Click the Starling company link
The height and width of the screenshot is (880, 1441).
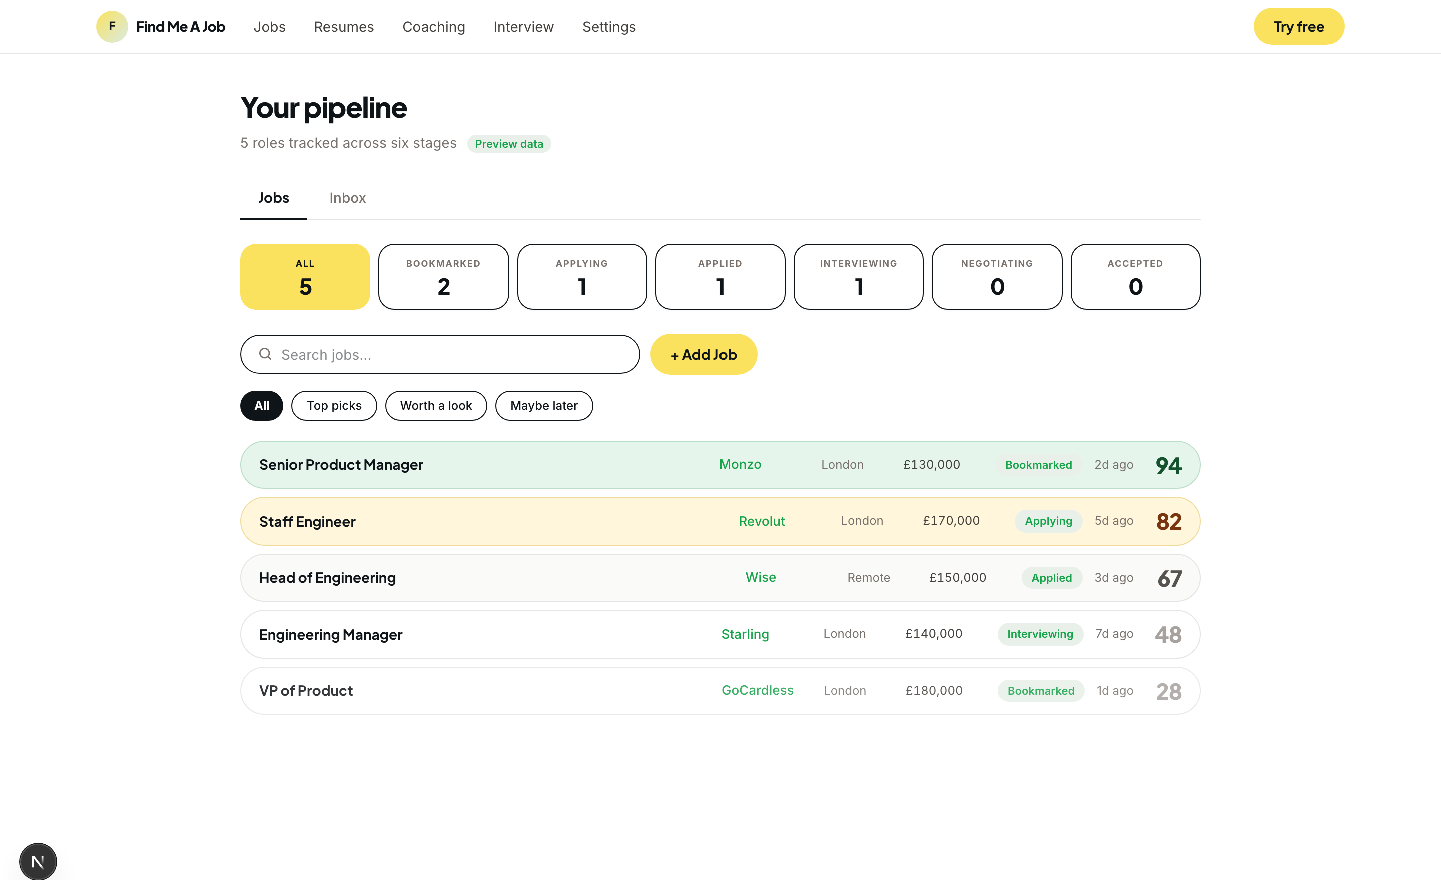pyautogui.click(x=745, y=634)
